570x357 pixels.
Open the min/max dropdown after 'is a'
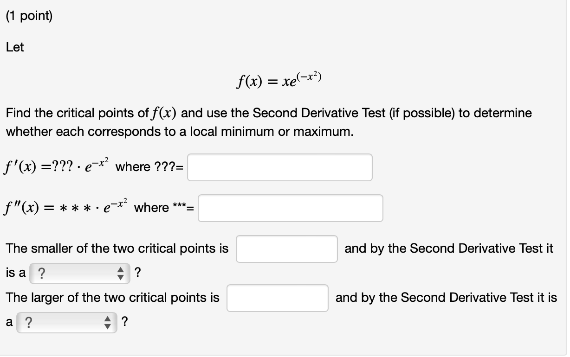point(79,273)
